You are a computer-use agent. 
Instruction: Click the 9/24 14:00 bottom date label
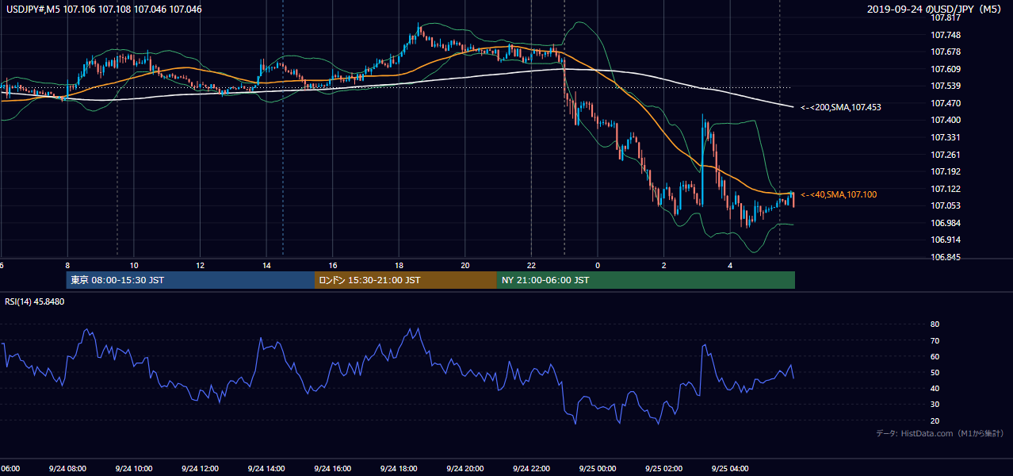pyautogui.click(x=266, y=469)
